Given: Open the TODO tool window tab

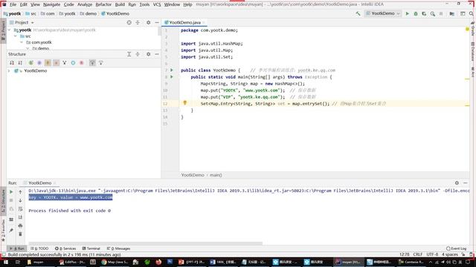Looking at the screenshot, I should (39, 248).
